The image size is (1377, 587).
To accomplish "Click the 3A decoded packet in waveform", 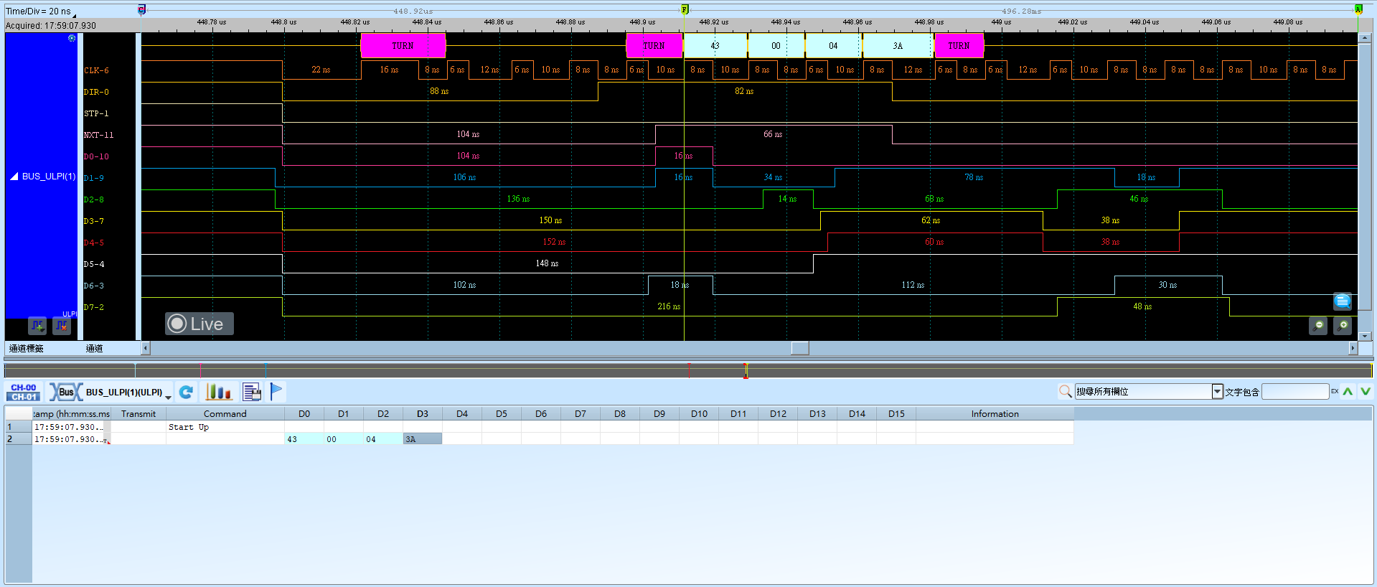I will [x=898, y=46].
